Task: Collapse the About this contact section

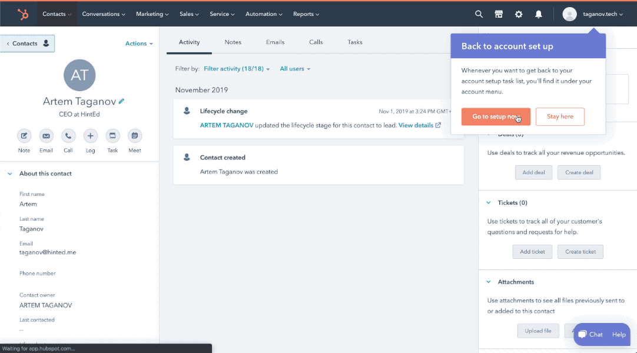Action: click(x=10, y=174)
